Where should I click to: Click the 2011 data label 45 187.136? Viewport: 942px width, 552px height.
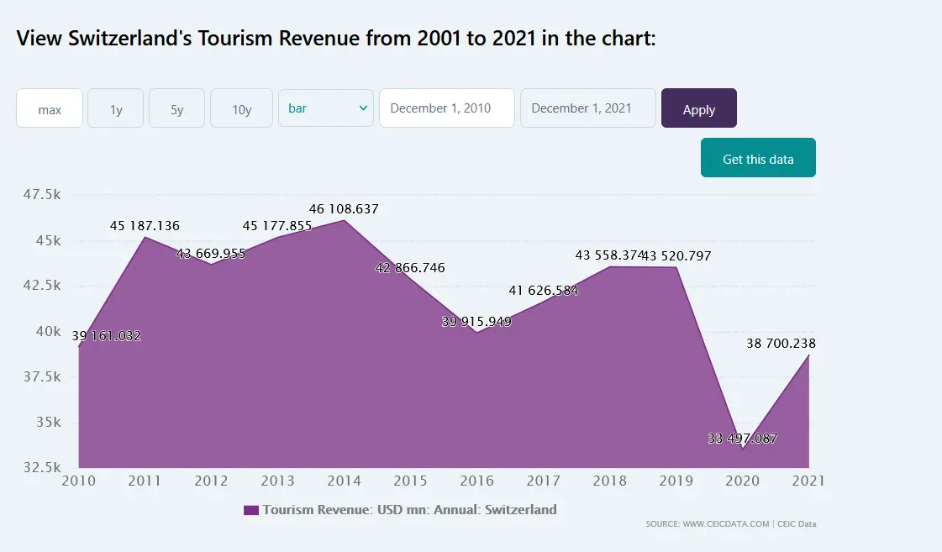[145, 226]
